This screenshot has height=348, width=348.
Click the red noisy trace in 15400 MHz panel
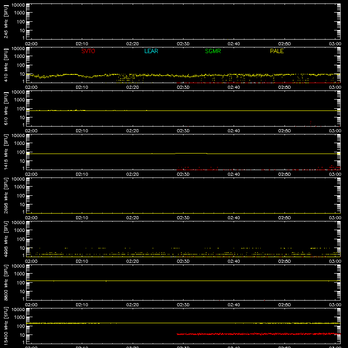[258, 334]
